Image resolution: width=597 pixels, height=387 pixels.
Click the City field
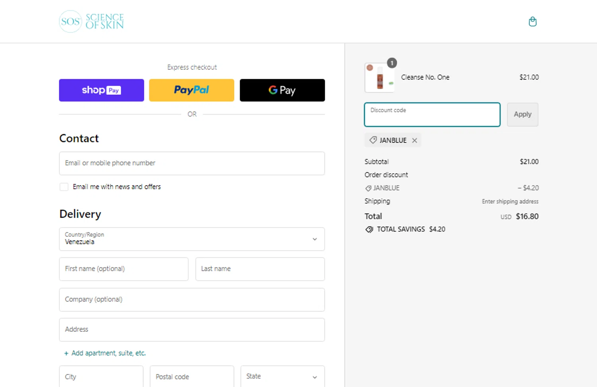pyautogui.click(x=101, y=377)
